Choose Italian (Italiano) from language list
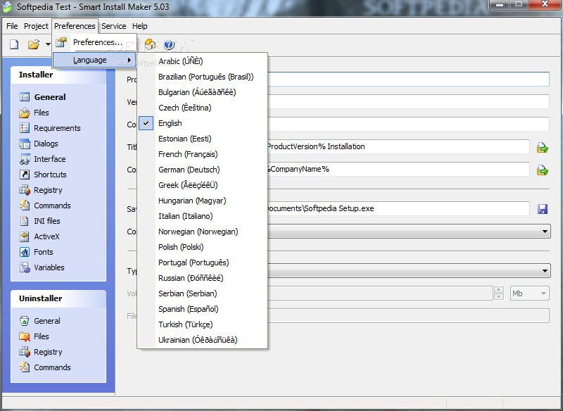The height and width of the screenshot is (411, 563). [x=203, y=216]
